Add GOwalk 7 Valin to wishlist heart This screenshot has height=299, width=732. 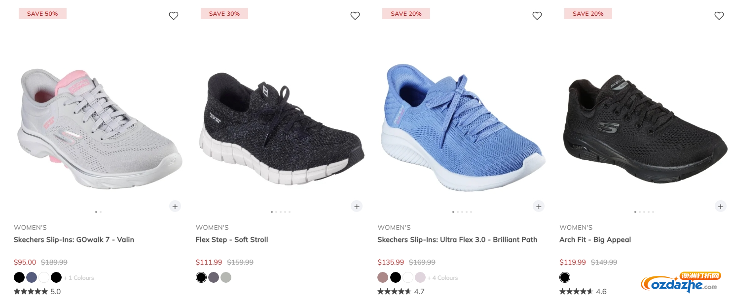coord(174,16)
